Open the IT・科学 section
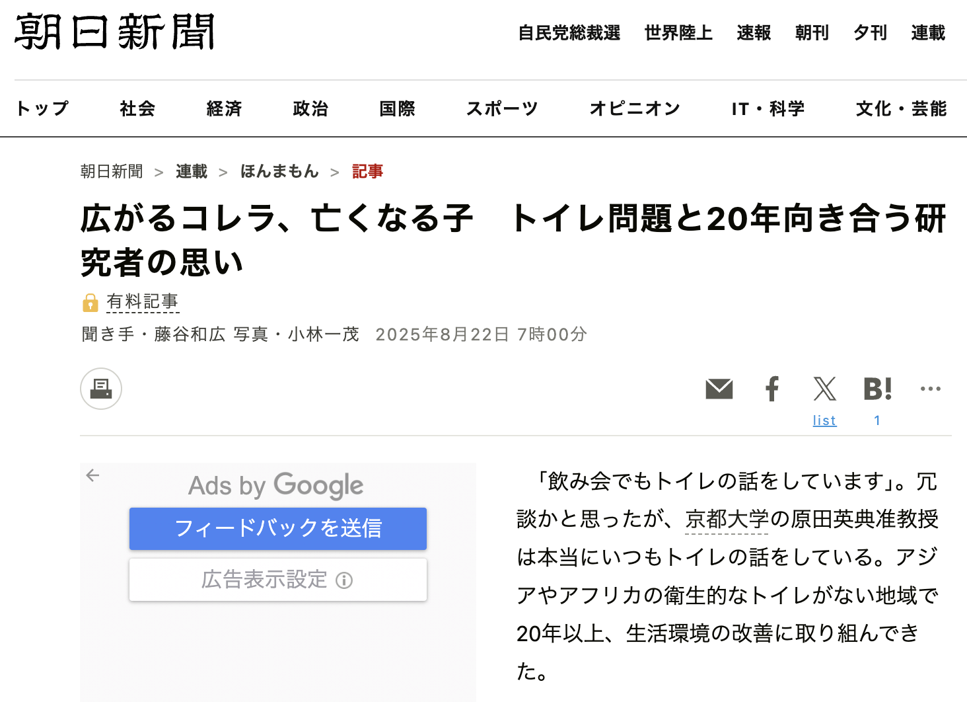Screen dimensions: 967x702 pos(768,108)
